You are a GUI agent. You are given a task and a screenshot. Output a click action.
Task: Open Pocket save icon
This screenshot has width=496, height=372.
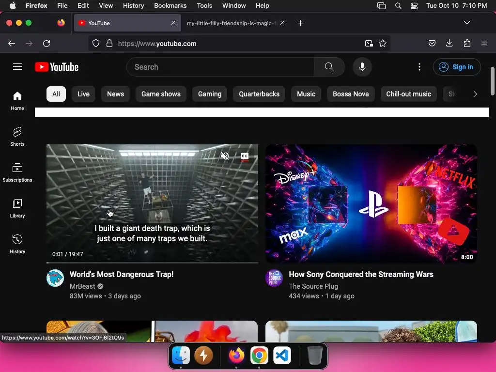pos(432,43)
